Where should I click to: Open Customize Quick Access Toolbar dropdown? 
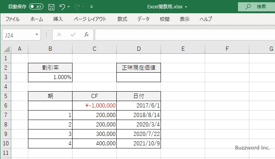coord(91,7)
